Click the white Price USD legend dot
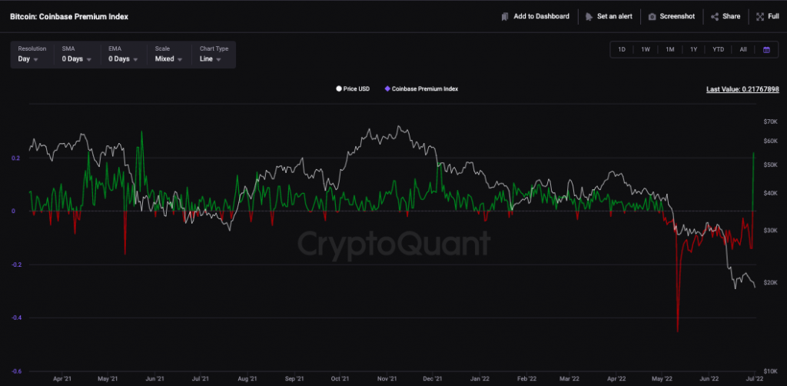 pos(339,89)
